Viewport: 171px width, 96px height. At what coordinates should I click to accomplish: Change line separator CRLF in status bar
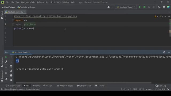(x=135, y=89)
